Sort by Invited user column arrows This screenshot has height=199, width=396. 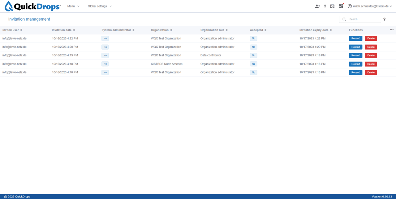coord(21,30)
